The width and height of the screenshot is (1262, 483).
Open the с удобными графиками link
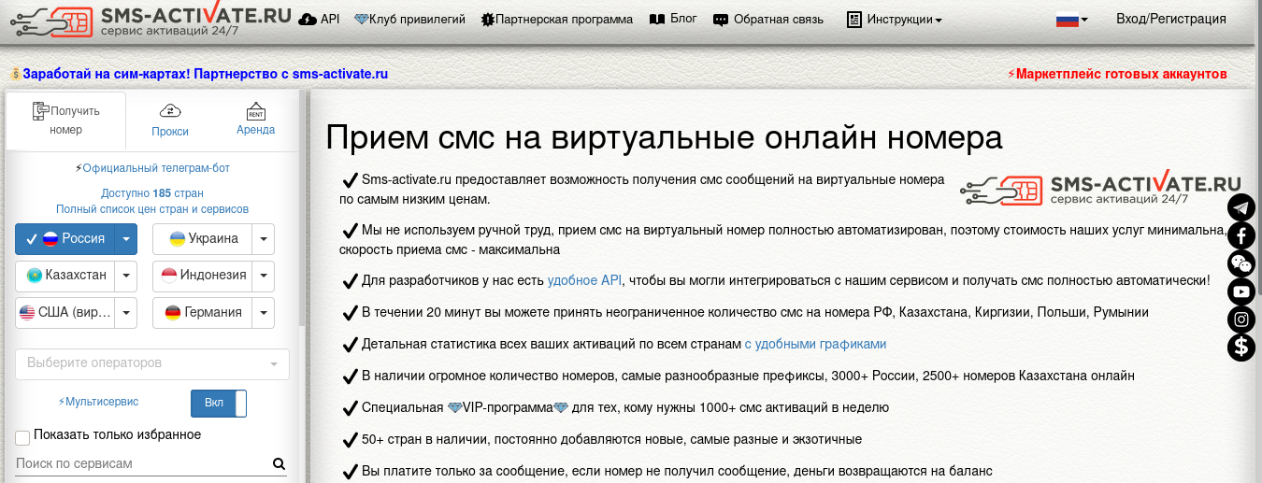pyautogui.click(x=815, y=344)
